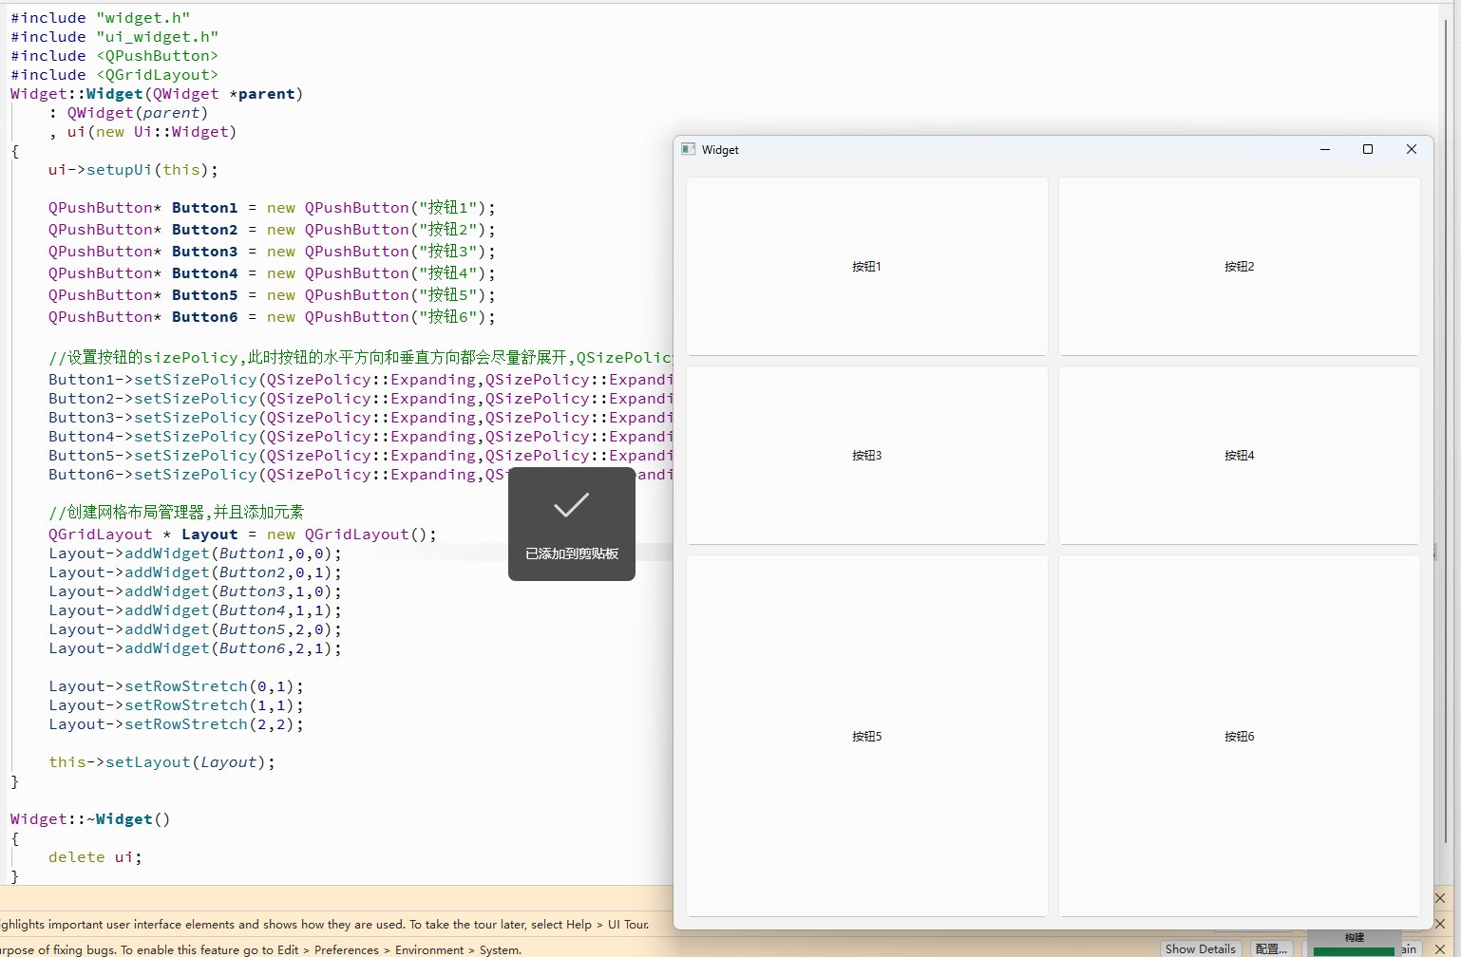
Task: Click 按钮5 in the Widget window
Action: point(866,736)
